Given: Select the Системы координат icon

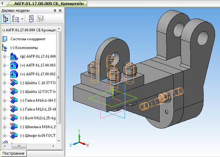Looking at the screenshot, I should (x=5, y=39).
